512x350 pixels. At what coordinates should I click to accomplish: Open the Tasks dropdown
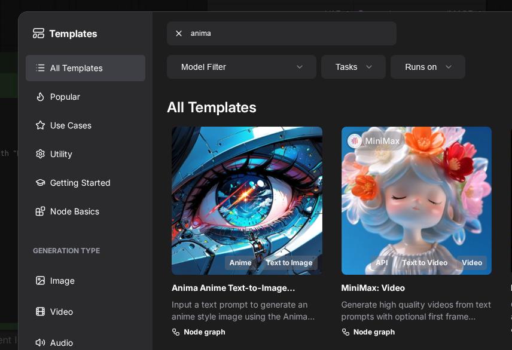353,67
